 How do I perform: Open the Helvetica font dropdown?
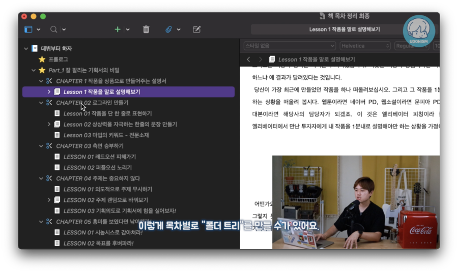(365, 46)
